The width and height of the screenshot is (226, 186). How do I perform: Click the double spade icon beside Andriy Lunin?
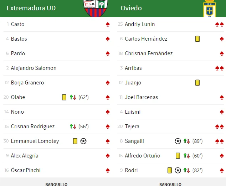click(219, 24)
